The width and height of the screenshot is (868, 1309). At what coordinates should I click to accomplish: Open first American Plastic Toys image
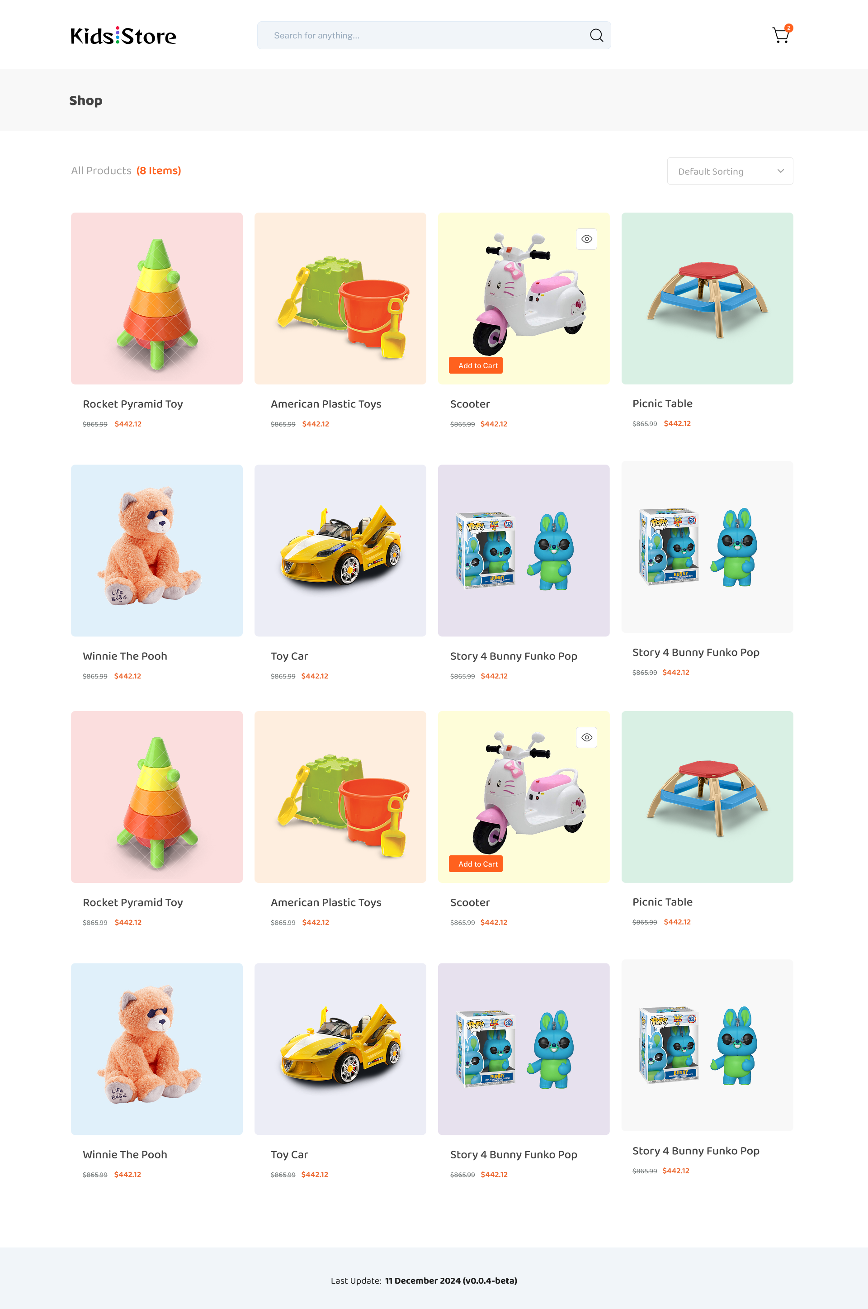point(340,299)
